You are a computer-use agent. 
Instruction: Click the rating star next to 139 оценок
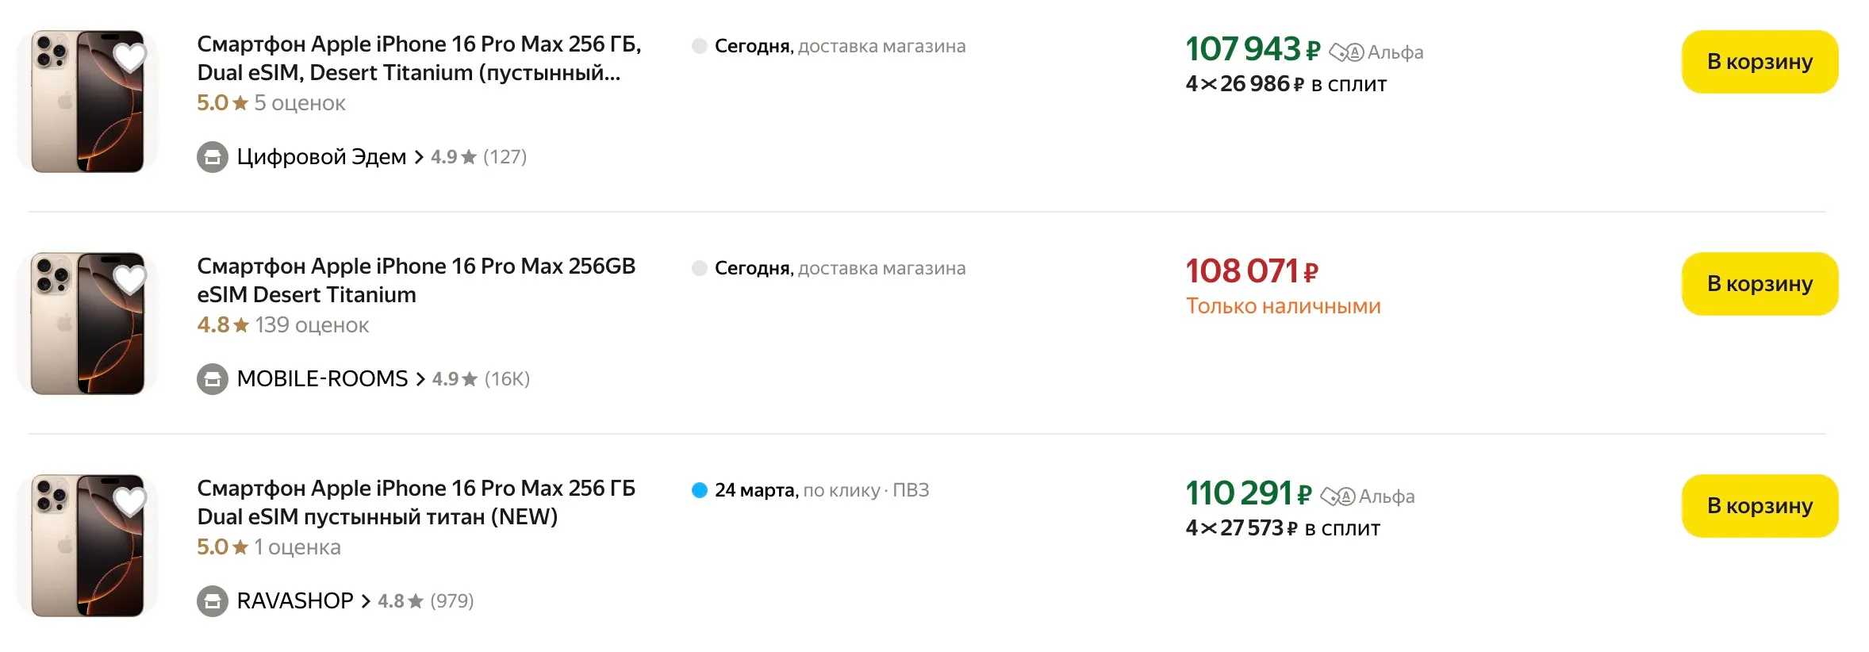click(241, 325)
